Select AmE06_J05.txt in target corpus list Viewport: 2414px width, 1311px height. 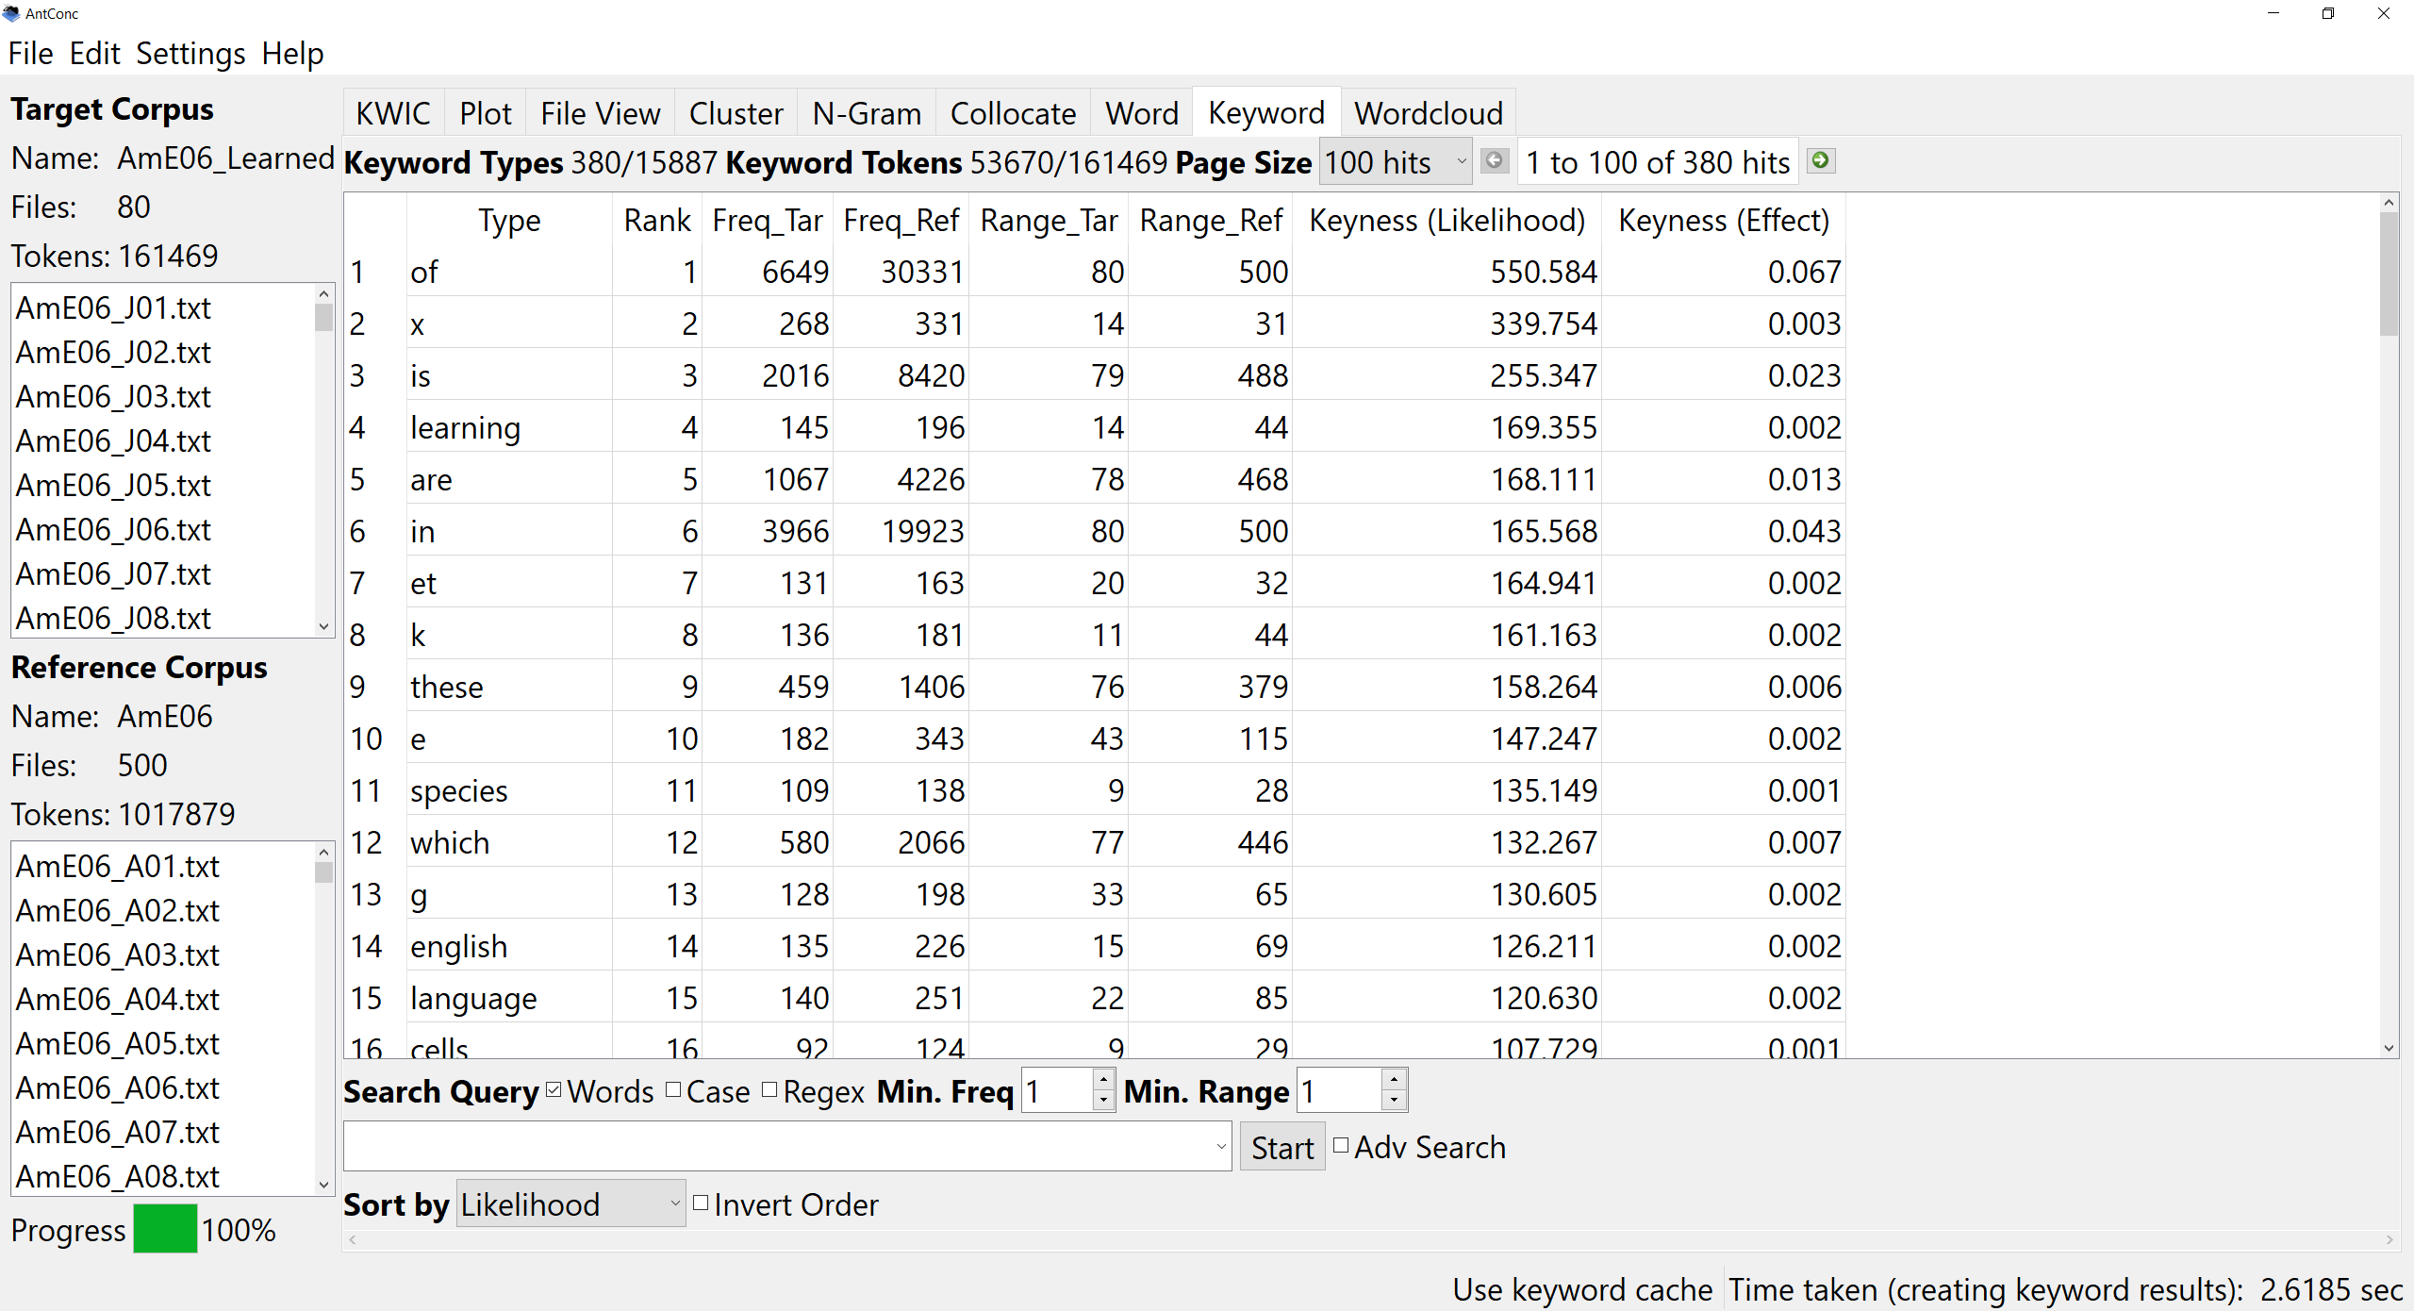coord(113,485)
